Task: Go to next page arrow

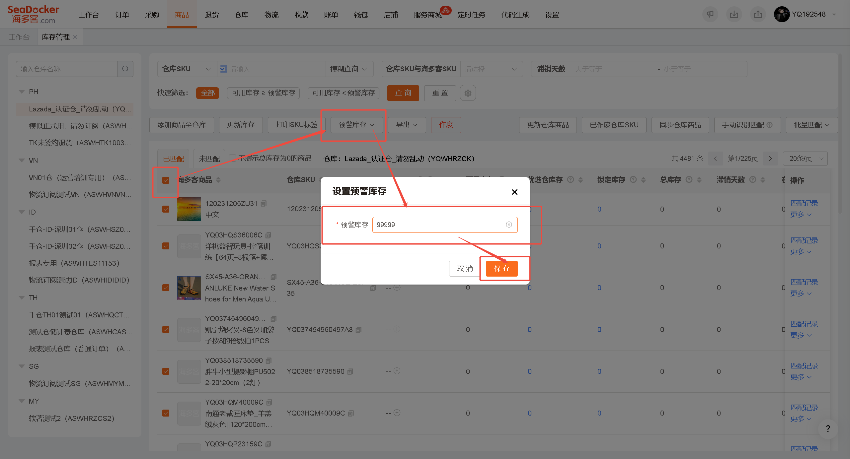Action: (x=770, y=159)
